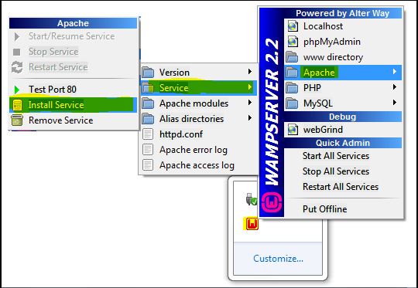Click the httpd.conf document icon
This screenshot has height=288, width=418.
point(148,134)
